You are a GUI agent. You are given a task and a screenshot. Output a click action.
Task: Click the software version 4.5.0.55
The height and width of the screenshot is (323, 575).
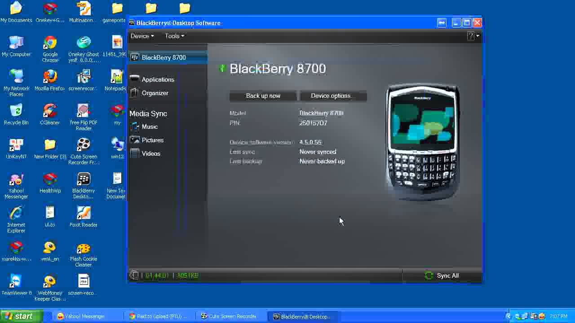click(310, 142)
